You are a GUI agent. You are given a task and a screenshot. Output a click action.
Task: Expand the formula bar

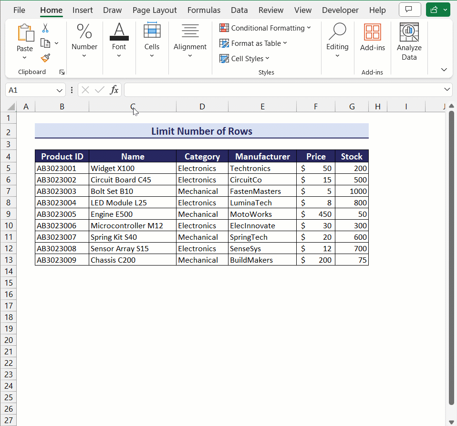coord(447,89)
